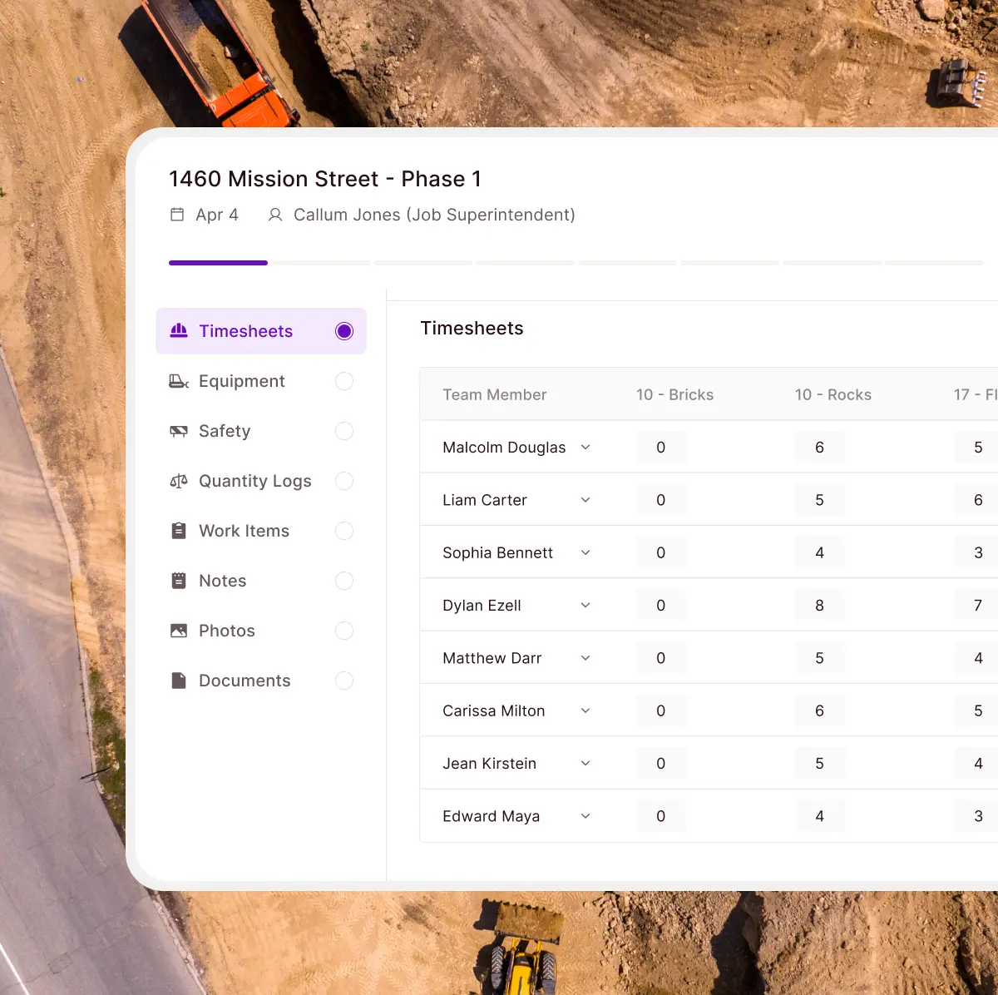Click the Quantity Logs scale icon
This screenshot has height=995, width=998.
point(179,481)
